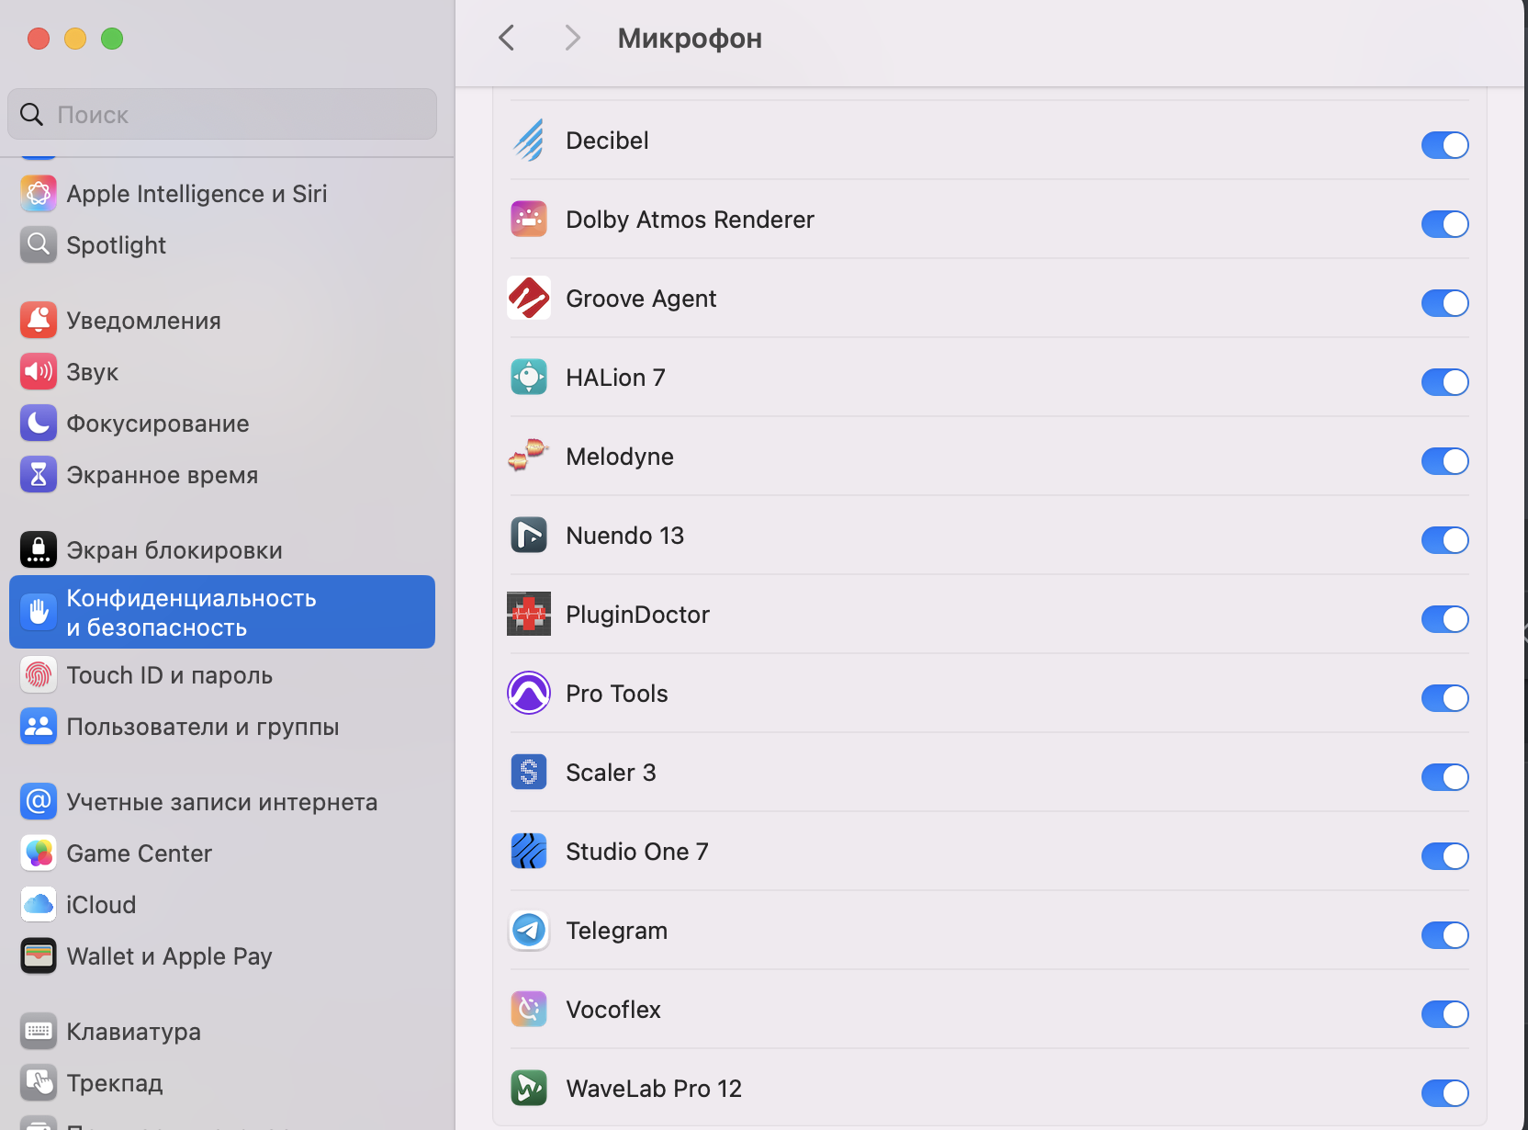The width and height of the screenshot is (1528, 1130).
Task: Click the HALion 7 app icon
Action: pyautogui.click(x=529, y=378)
